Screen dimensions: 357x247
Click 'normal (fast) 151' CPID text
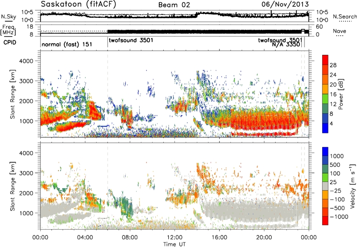pos(67,44)
